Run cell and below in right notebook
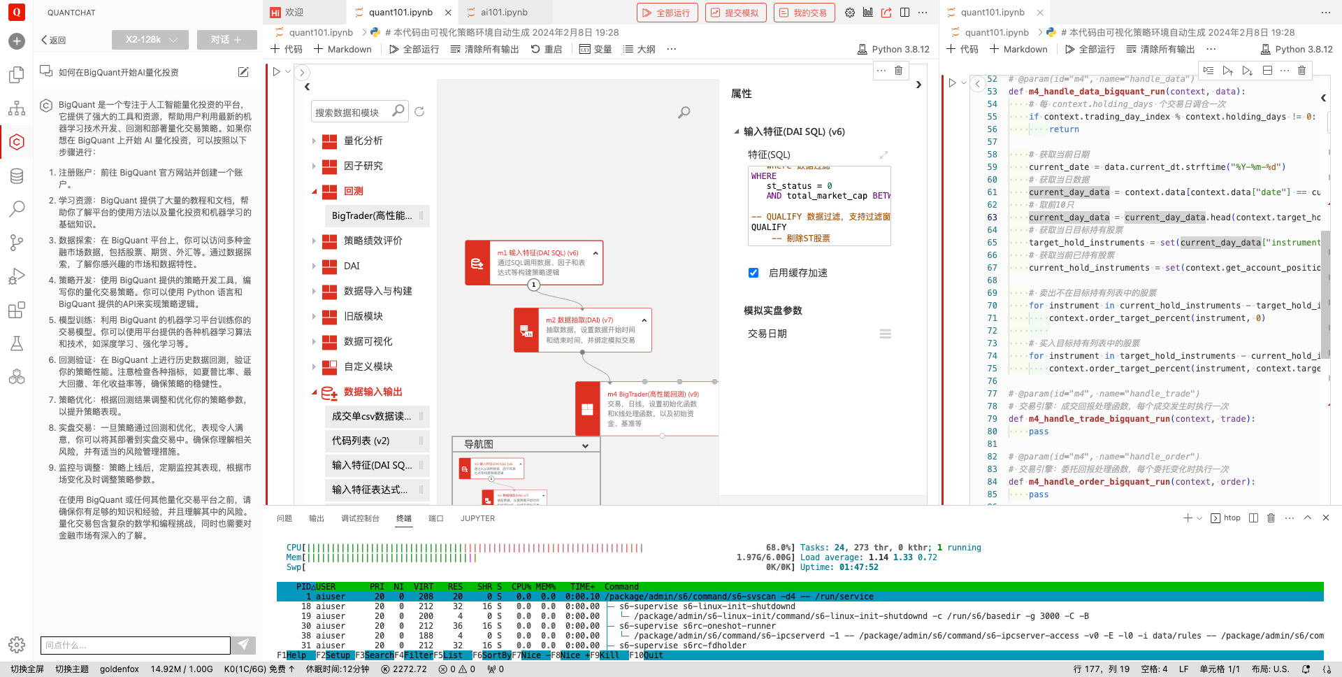The image size is (1342, 677). (x=1248, y=71)
